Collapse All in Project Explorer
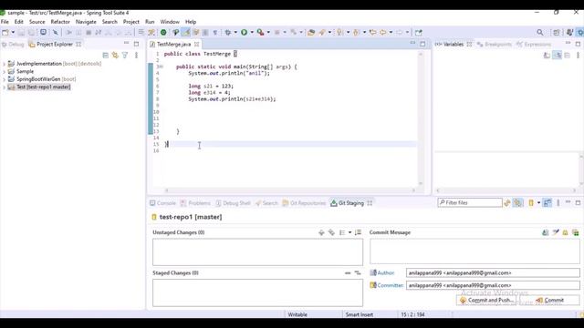 (106, 56)
